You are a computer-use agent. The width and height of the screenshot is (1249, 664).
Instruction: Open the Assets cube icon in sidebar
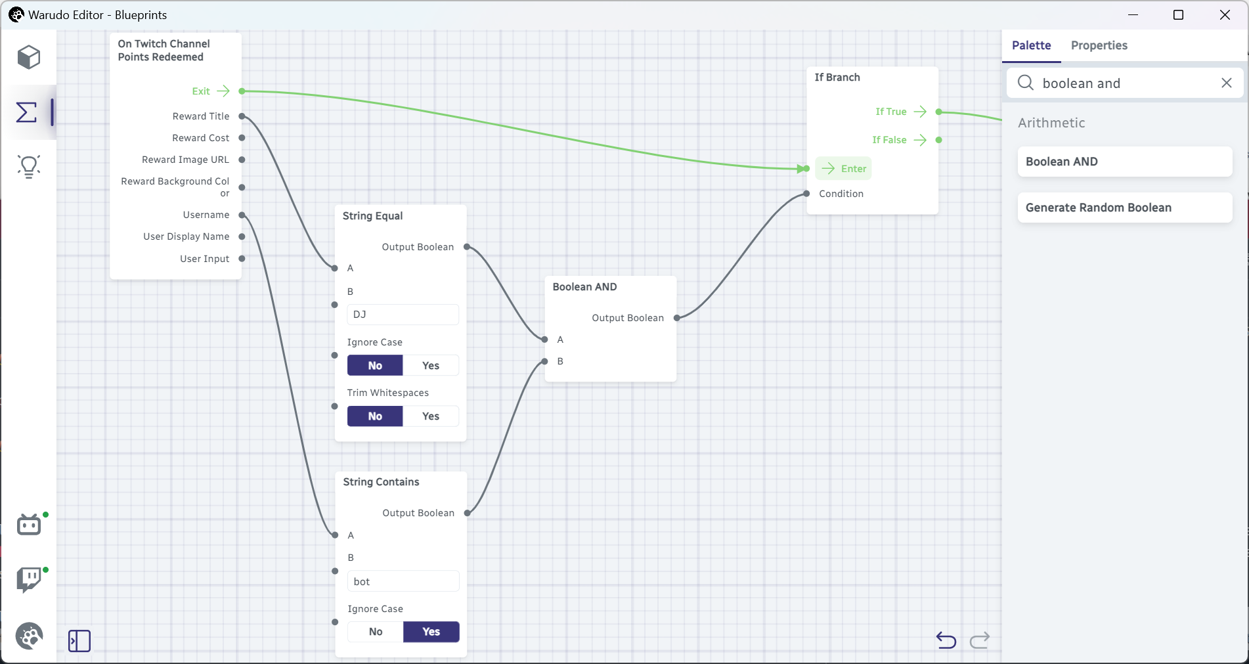click(x=29, y=57)
